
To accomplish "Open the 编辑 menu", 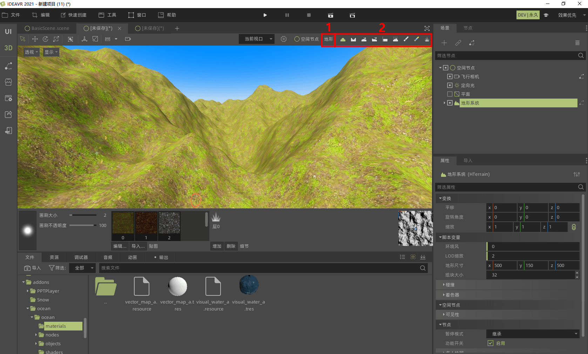I will coord(41,15).
